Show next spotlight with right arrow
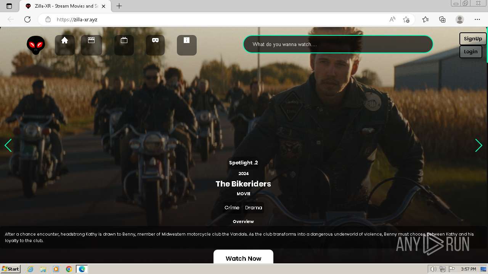Image resolution: width=488 pixels, height=274 pixels. [479, 145]
